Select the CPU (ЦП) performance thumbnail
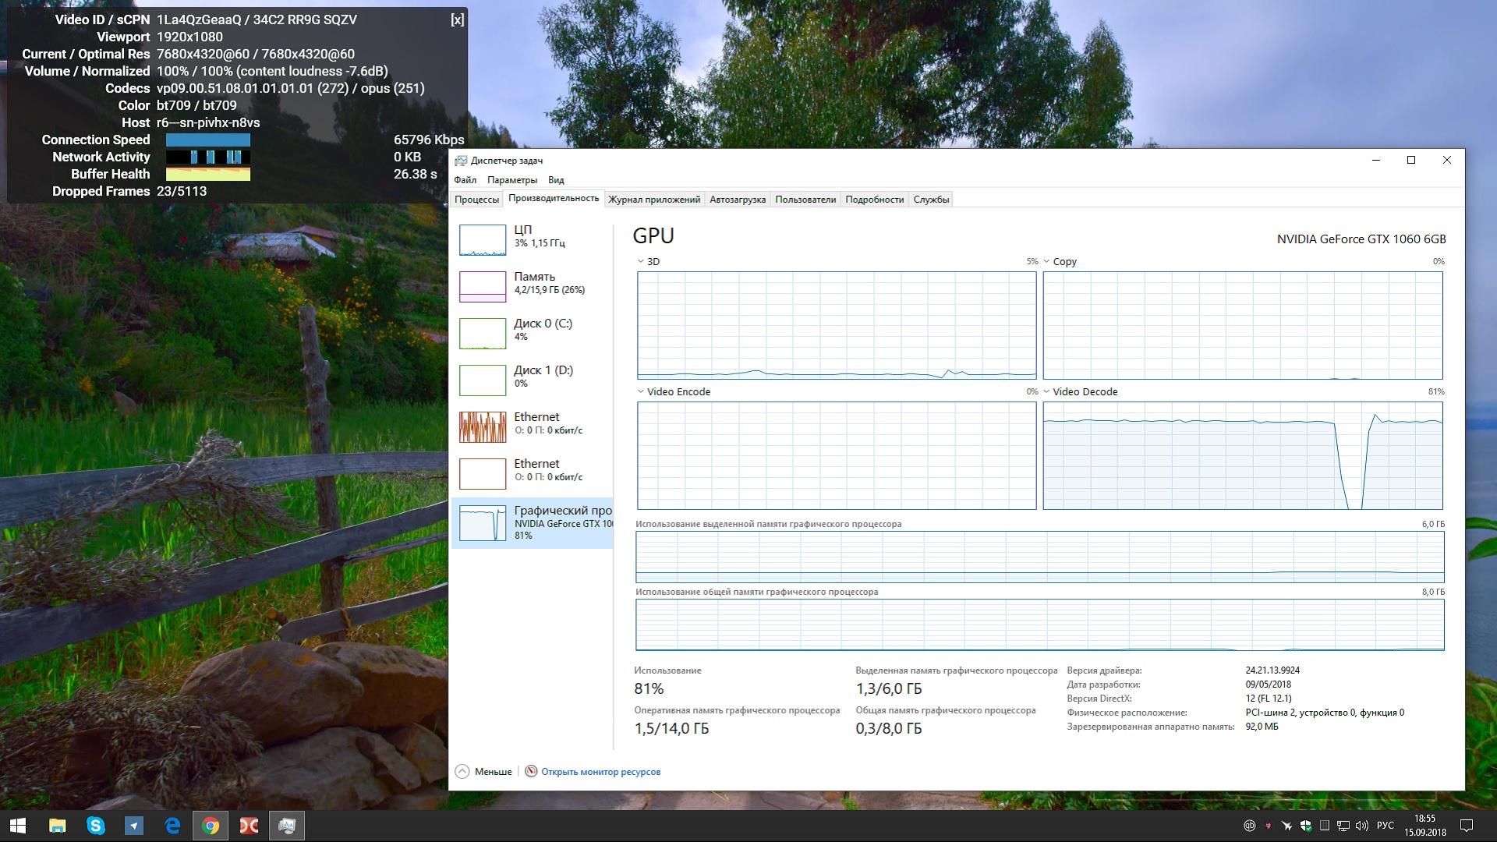1497x842 pixels. (x=483, y=240)
